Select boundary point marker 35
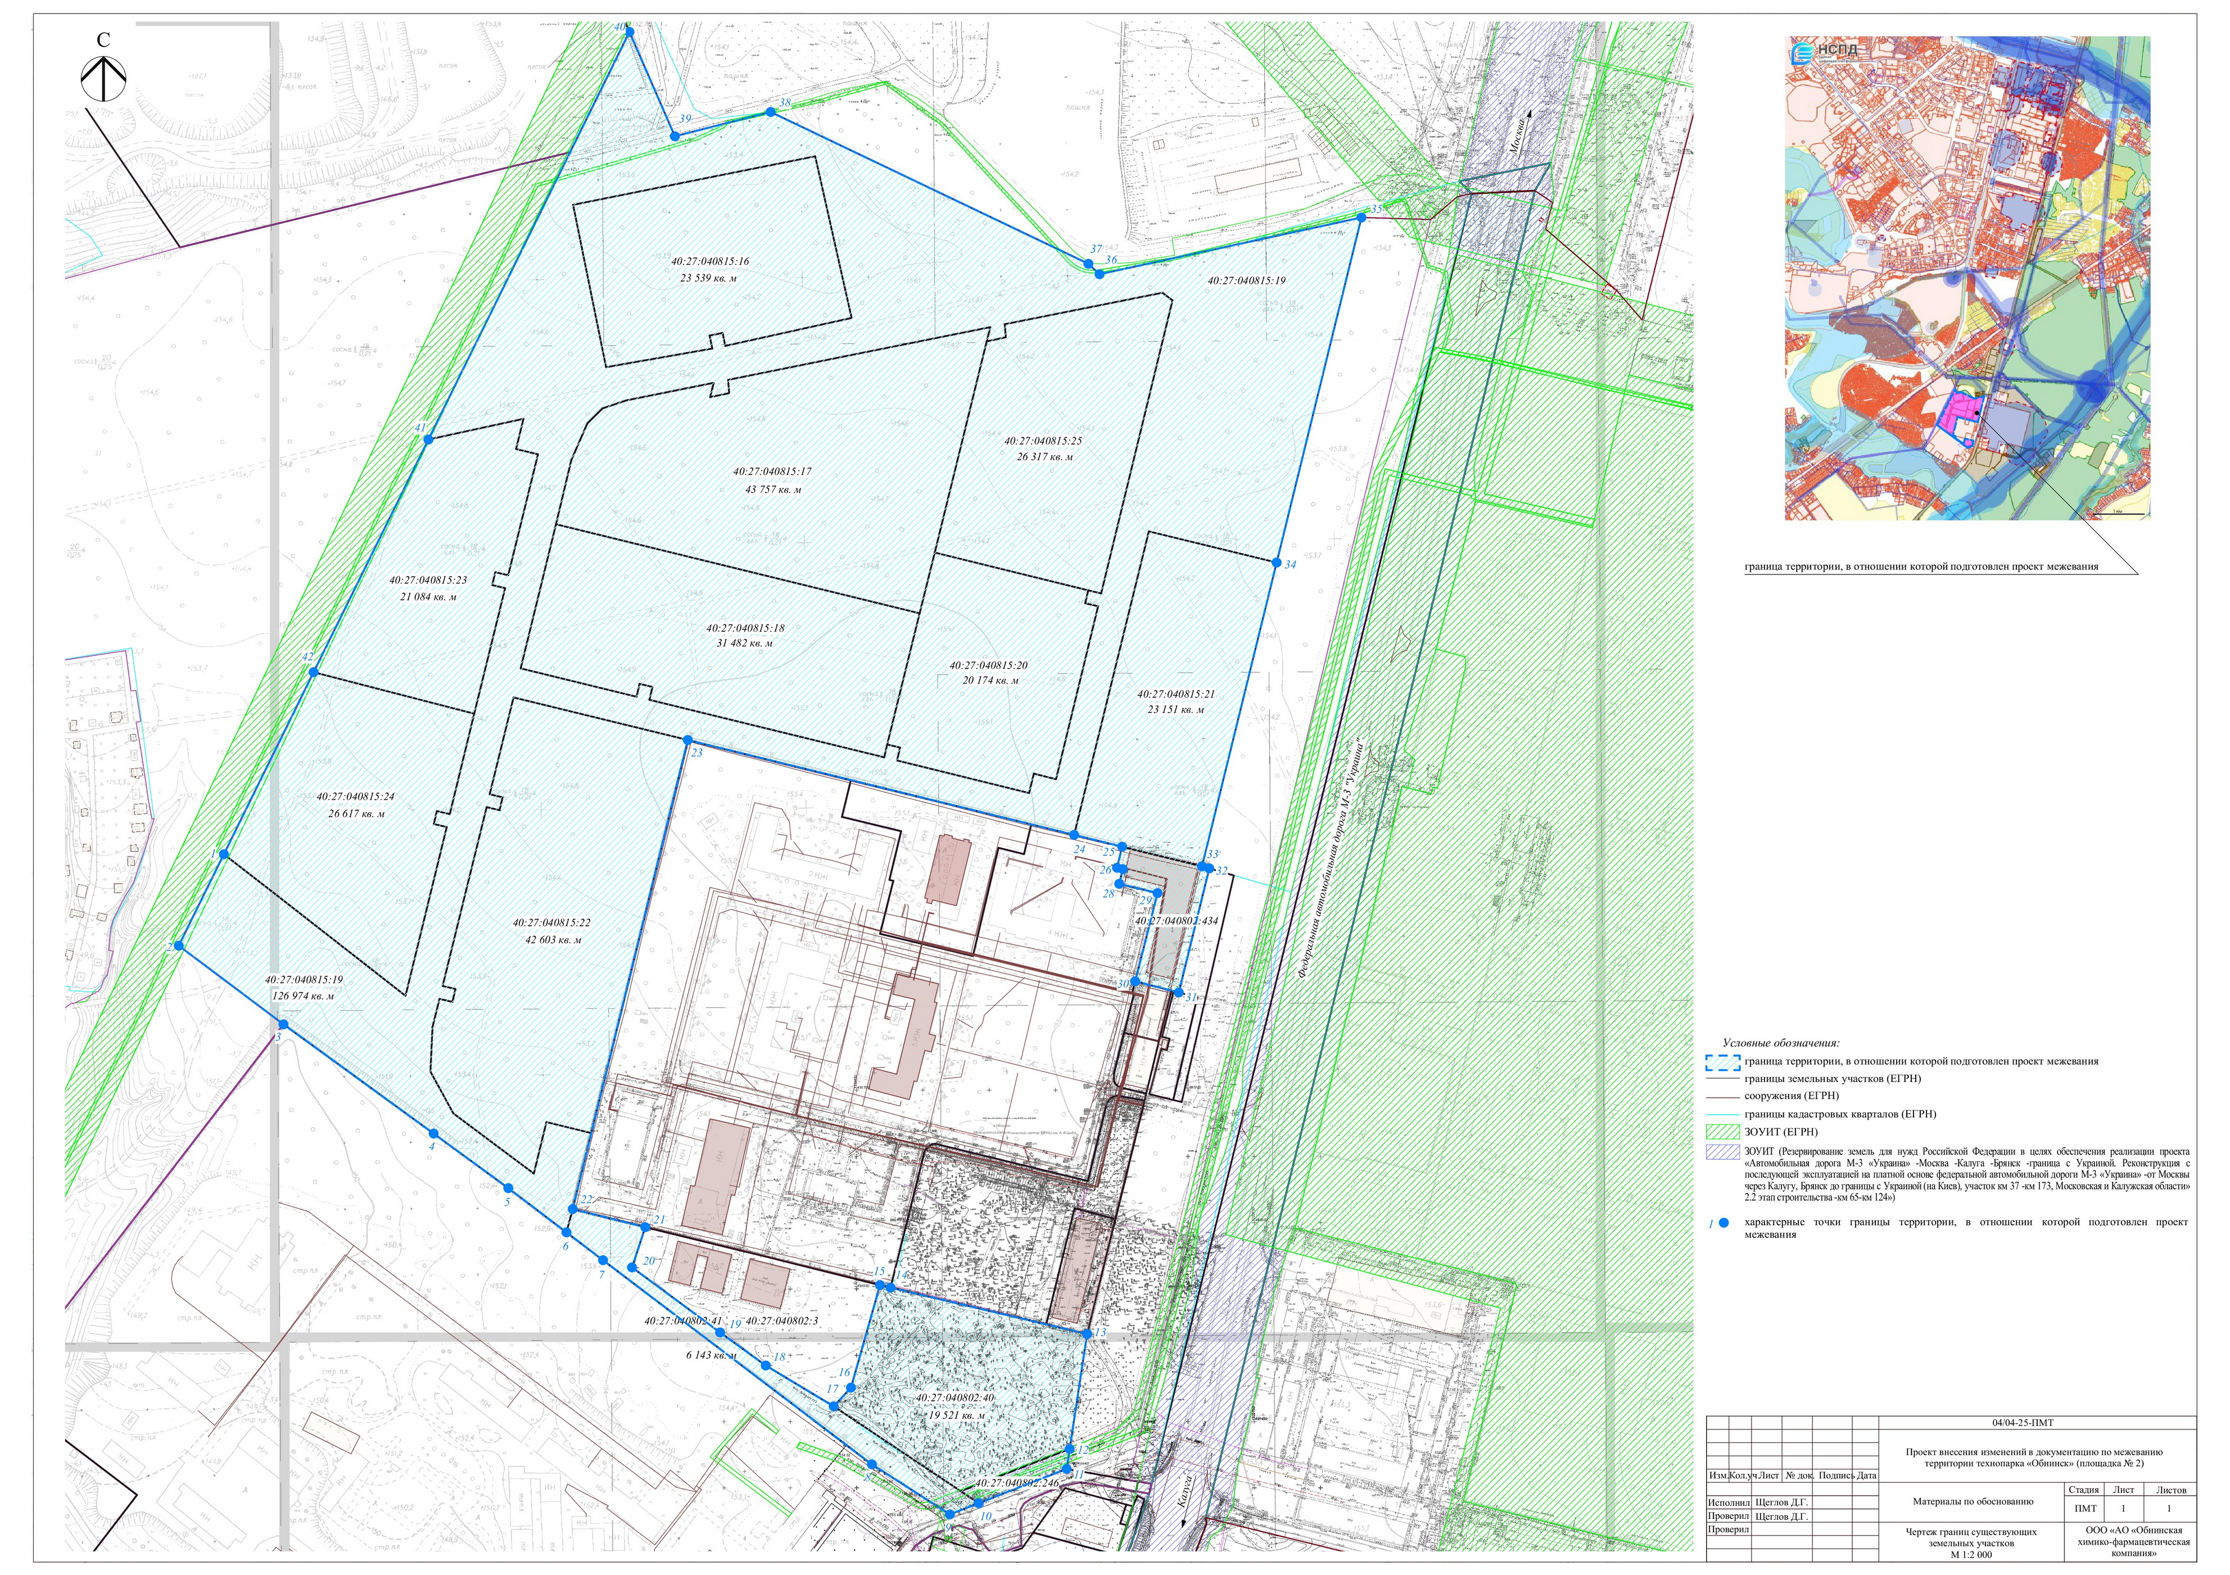Image resolution: width=2230 pixels, height=1575 pixels. [x=1361, y=219]
